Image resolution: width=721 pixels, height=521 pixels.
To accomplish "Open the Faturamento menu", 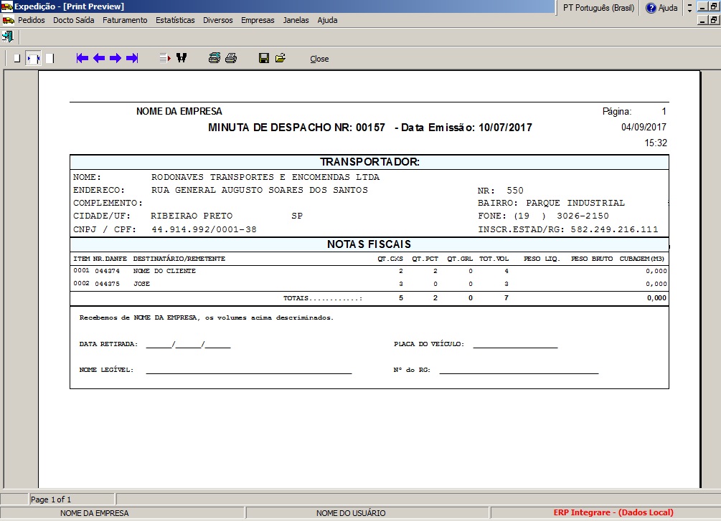I will (x=125, y=20).
